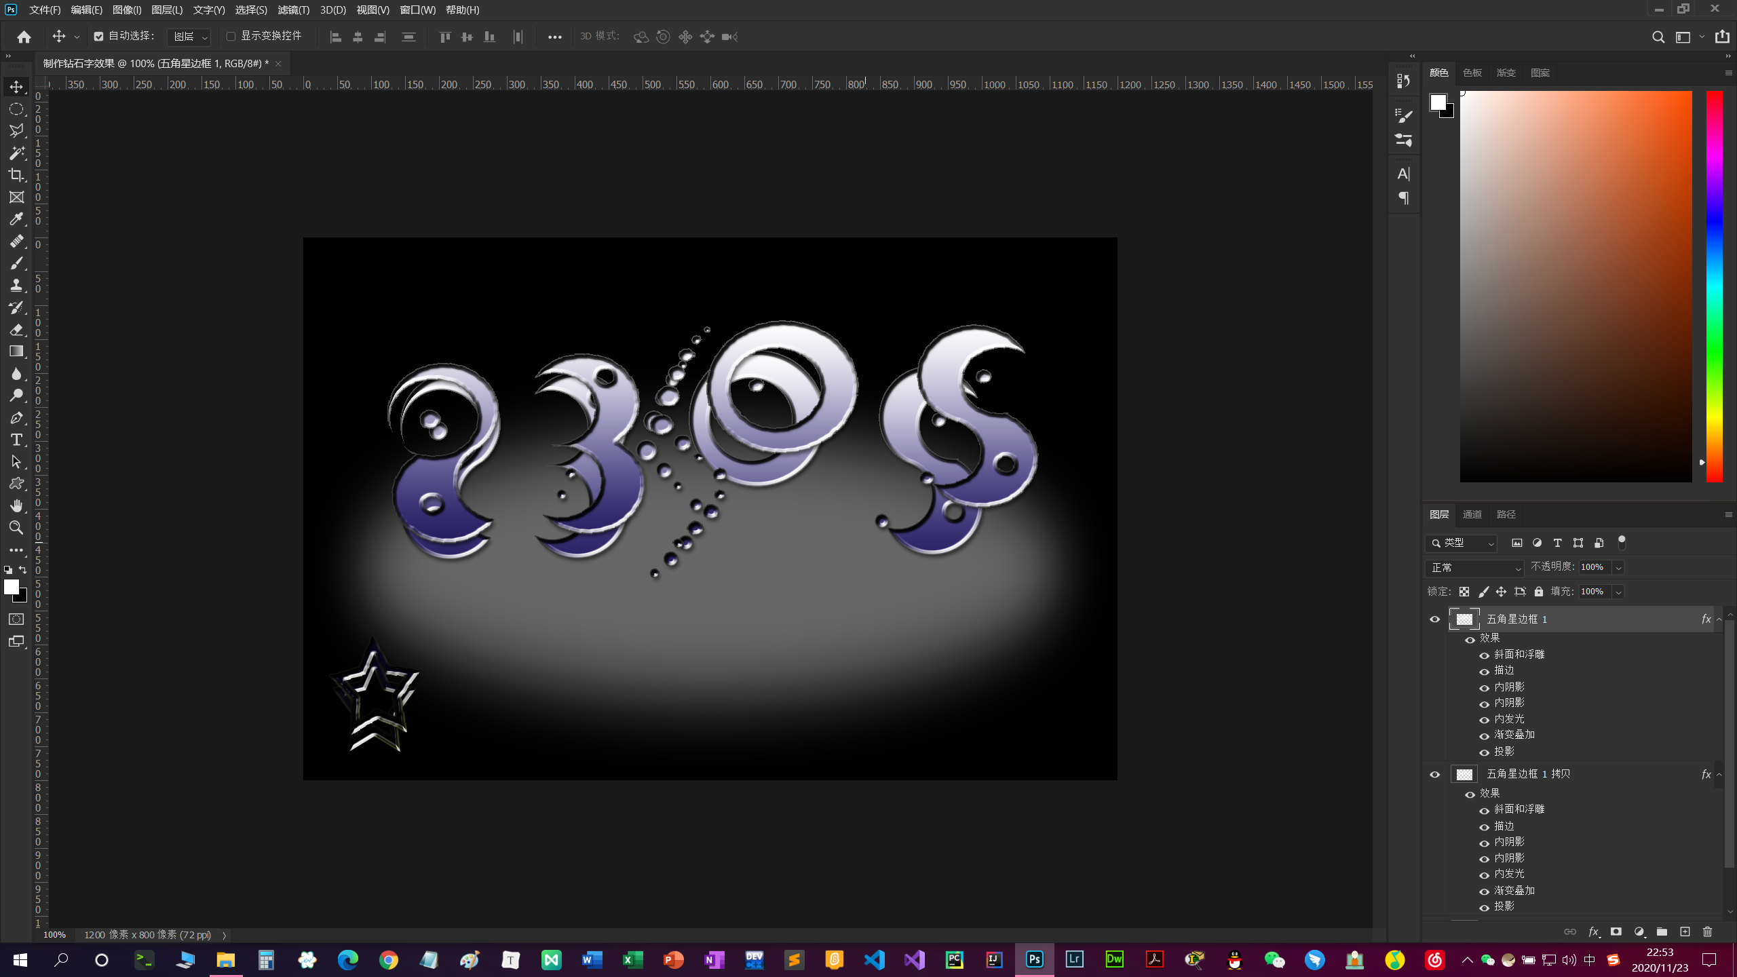Toggle 描边 effect visibility on 五角星边框 1
This screenshot has height=977, width=1737.
click(1484, 671)
